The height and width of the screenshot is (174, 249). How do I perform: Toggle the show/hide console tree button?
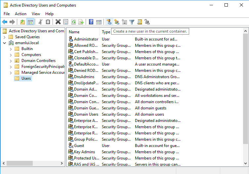click(x=30, y=22)
